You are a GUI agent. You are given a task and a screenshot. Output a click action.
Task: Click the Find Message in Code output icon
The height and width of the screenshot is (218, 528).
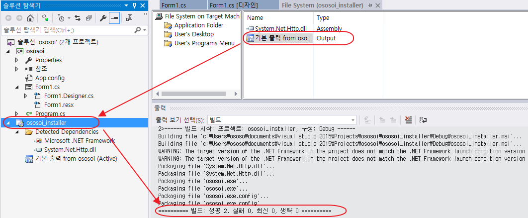(x=368, y=120)
